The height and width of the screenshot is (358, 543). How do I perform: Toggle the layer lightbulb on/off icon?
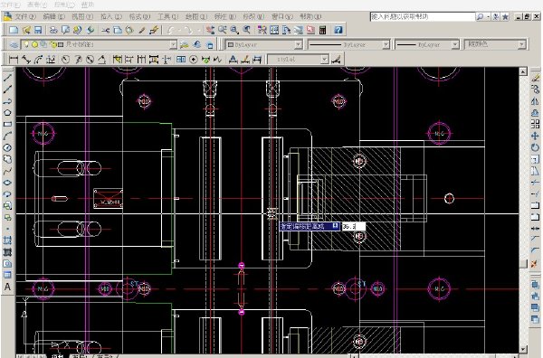[26, 44]
